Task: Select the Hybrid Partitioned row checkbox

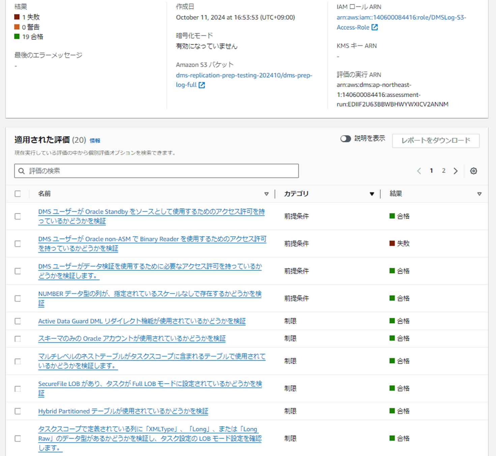Action: [18, 411]
